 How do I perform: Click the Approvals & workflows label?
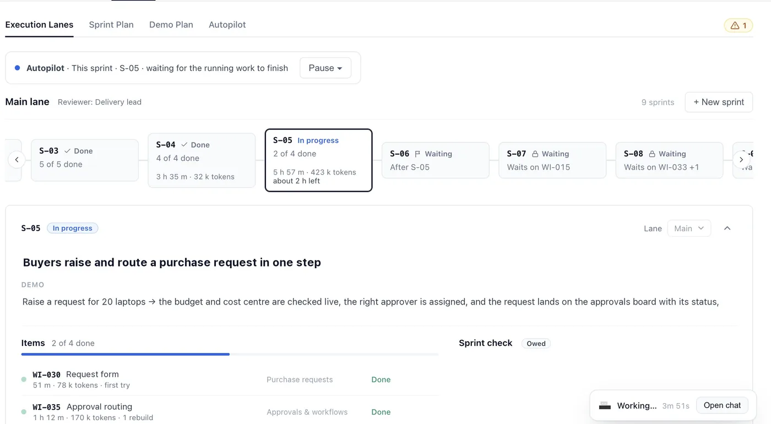point(307,412)
